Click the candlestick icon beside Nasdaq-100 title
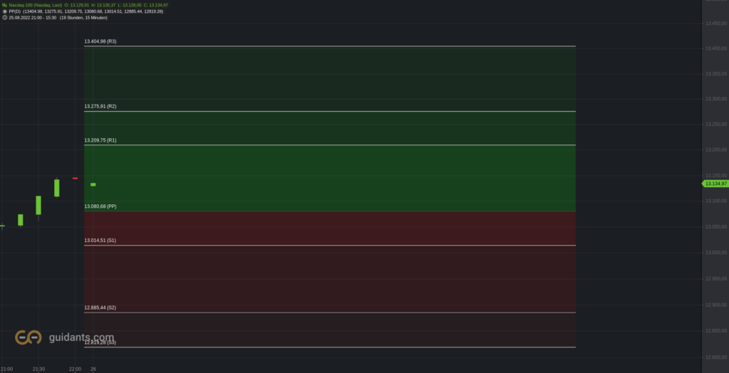This screenshot has width=729, height=373. click(5, 5)
